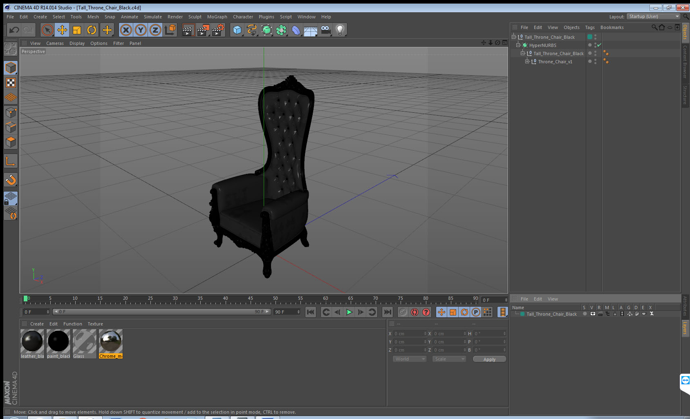This screenshot has height=419, width=690.
Task: Play the animation forward
Action: [x=349, y=312]
